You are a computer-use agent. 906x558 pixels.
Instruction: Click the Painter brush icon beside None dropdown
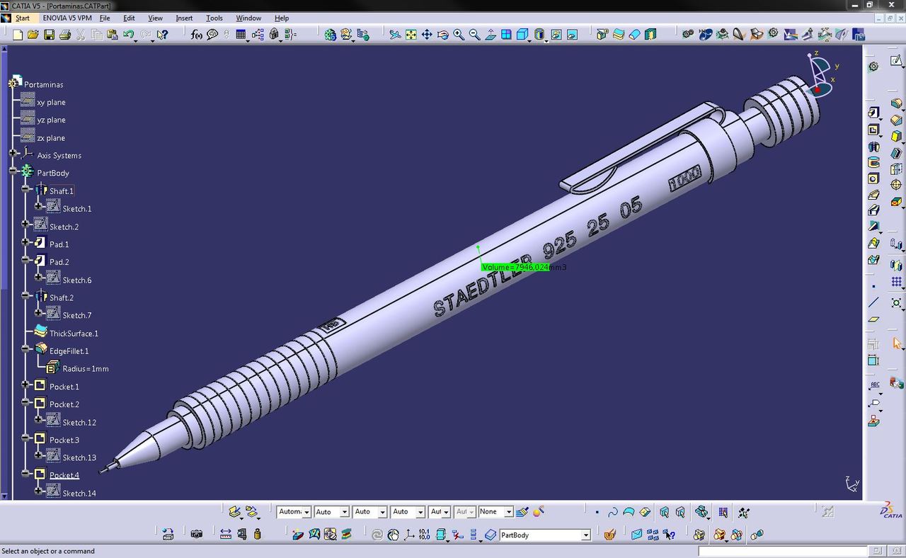[x=522, y=512]
